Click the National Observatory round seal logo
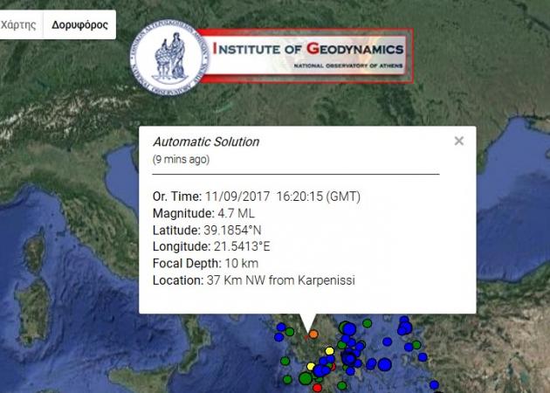The width and height of the screenshot is (550, 393). pos(169,57)
